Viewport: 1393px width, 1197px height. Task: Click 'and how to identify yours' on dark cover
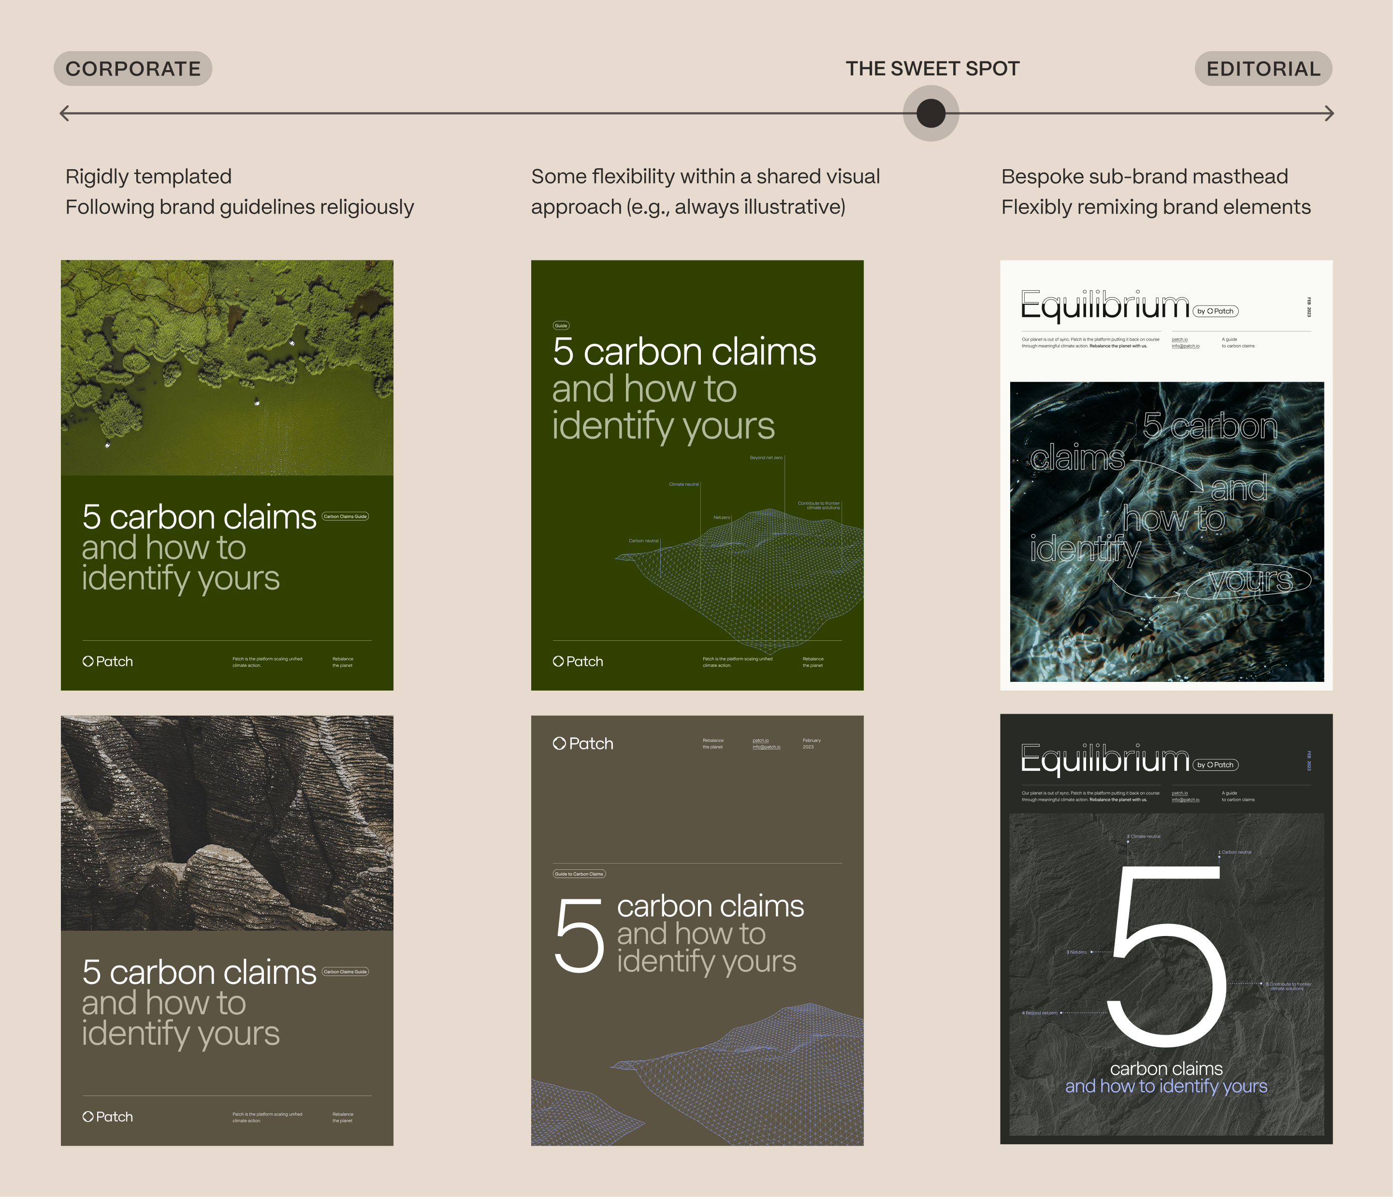click(x=1166, y=1086)
